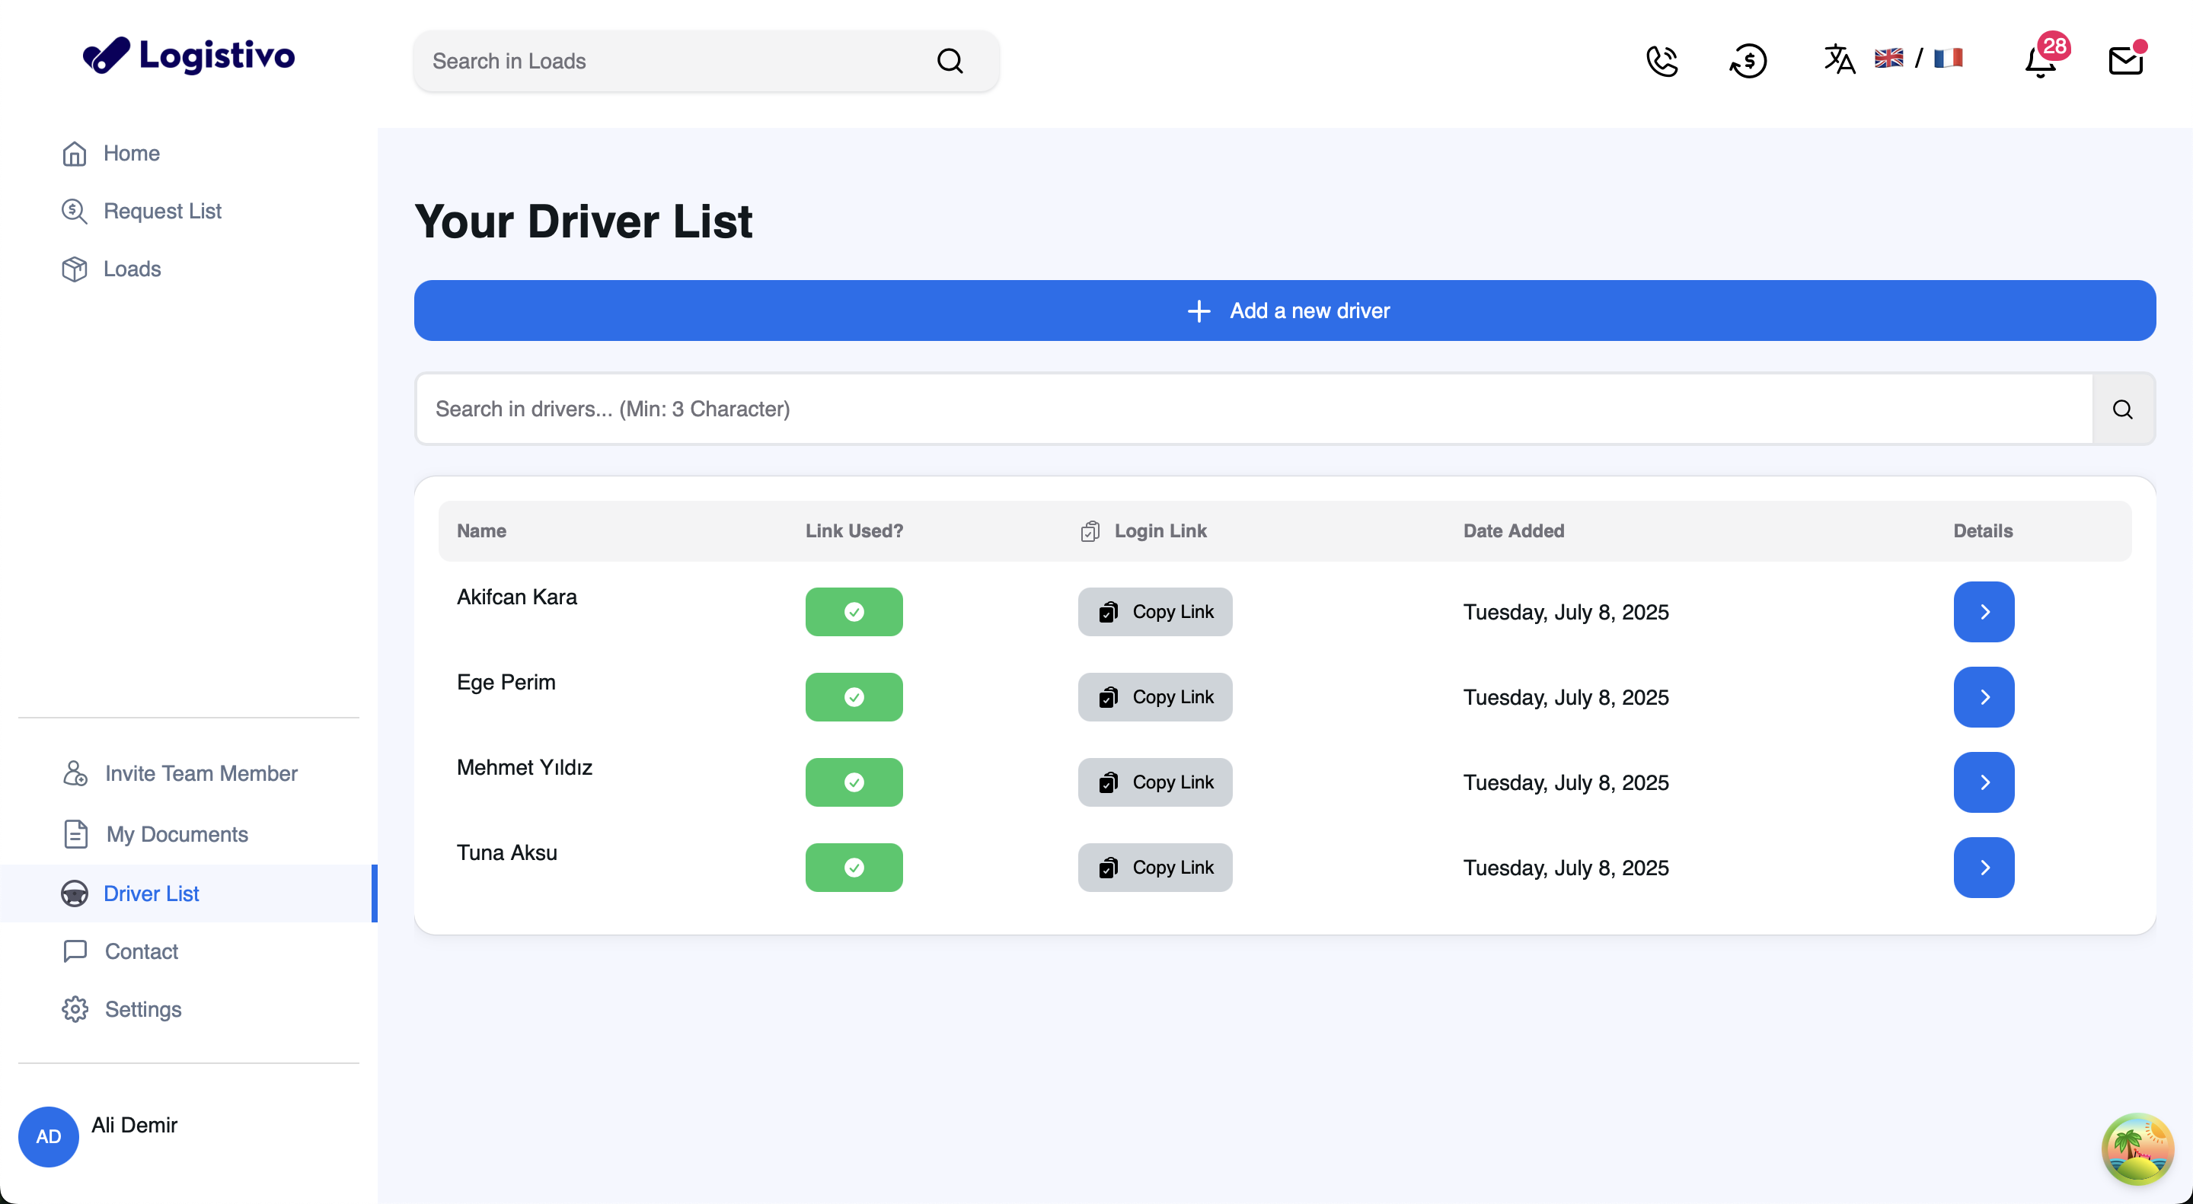Expand details chevron for Mehmet Yıldız
The image size is (2193, 1204).
coord(1984,782)
